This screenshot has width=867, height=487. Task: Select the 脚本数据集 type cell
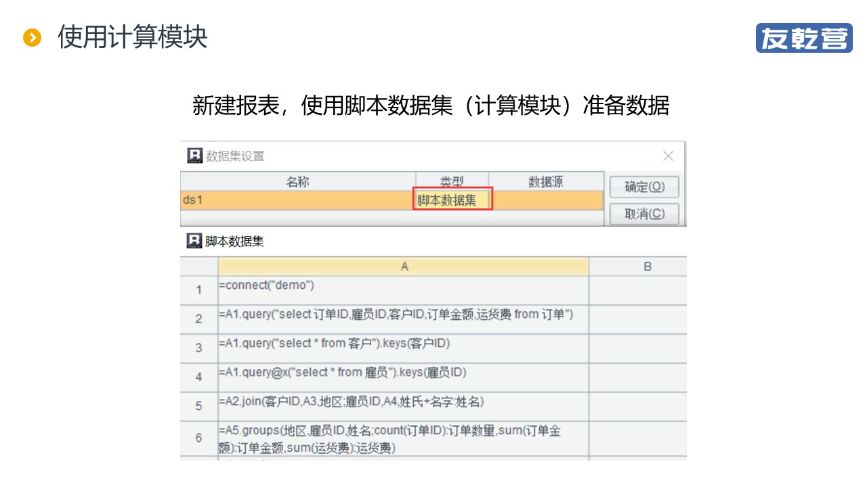(452, 200)
